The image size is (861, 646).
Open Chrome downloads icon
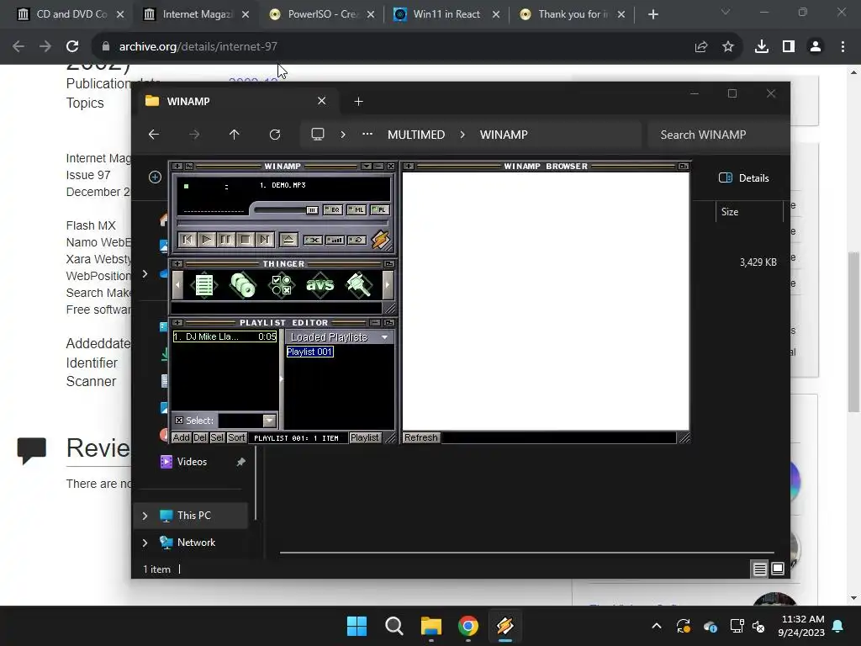point(762,47)
